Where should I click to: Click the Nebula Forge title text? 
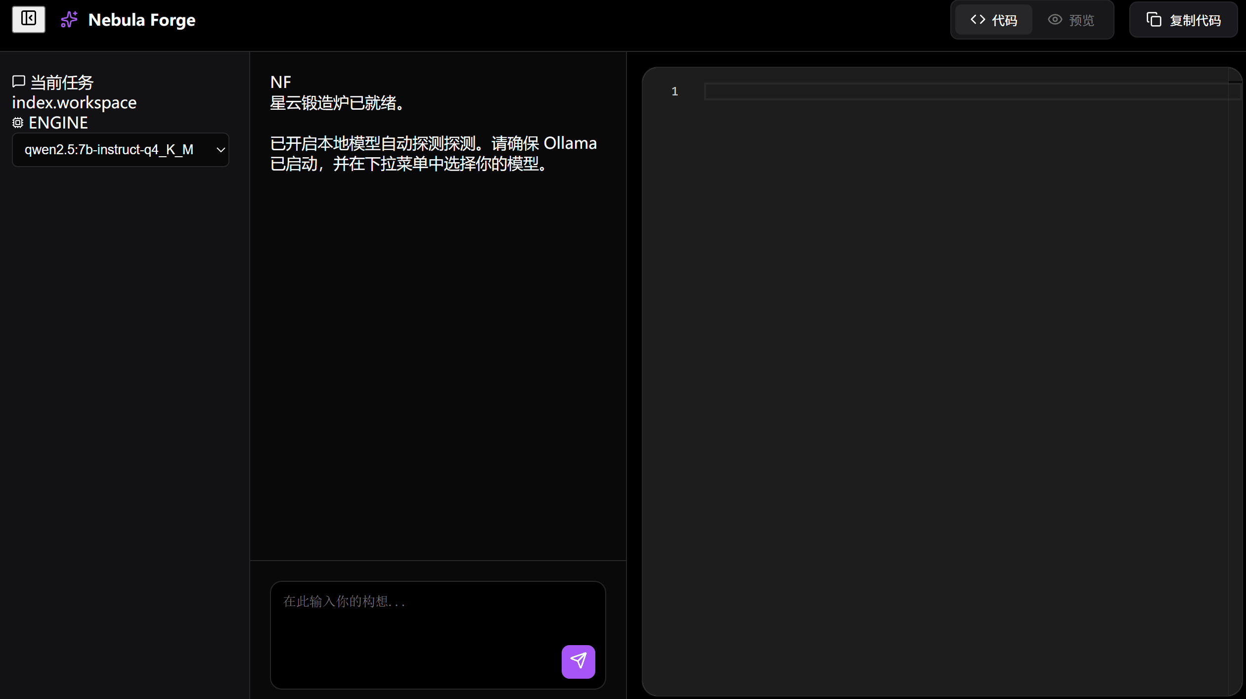[141, 20]
